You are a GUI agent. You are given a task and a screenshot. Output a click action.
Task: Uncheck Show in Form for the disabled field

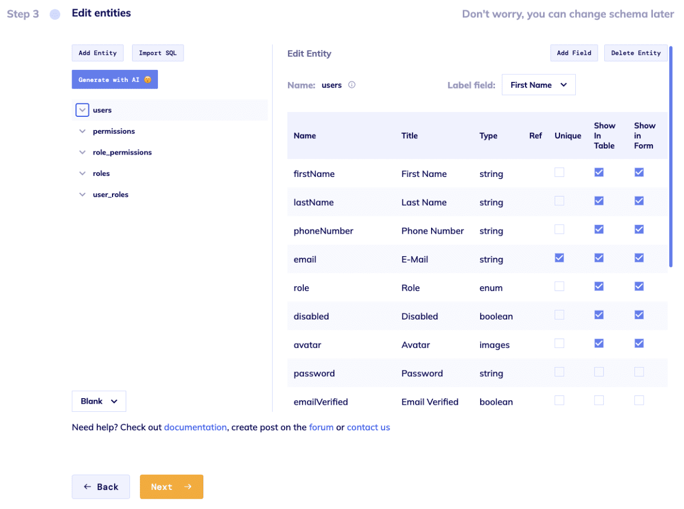point(639,315)
